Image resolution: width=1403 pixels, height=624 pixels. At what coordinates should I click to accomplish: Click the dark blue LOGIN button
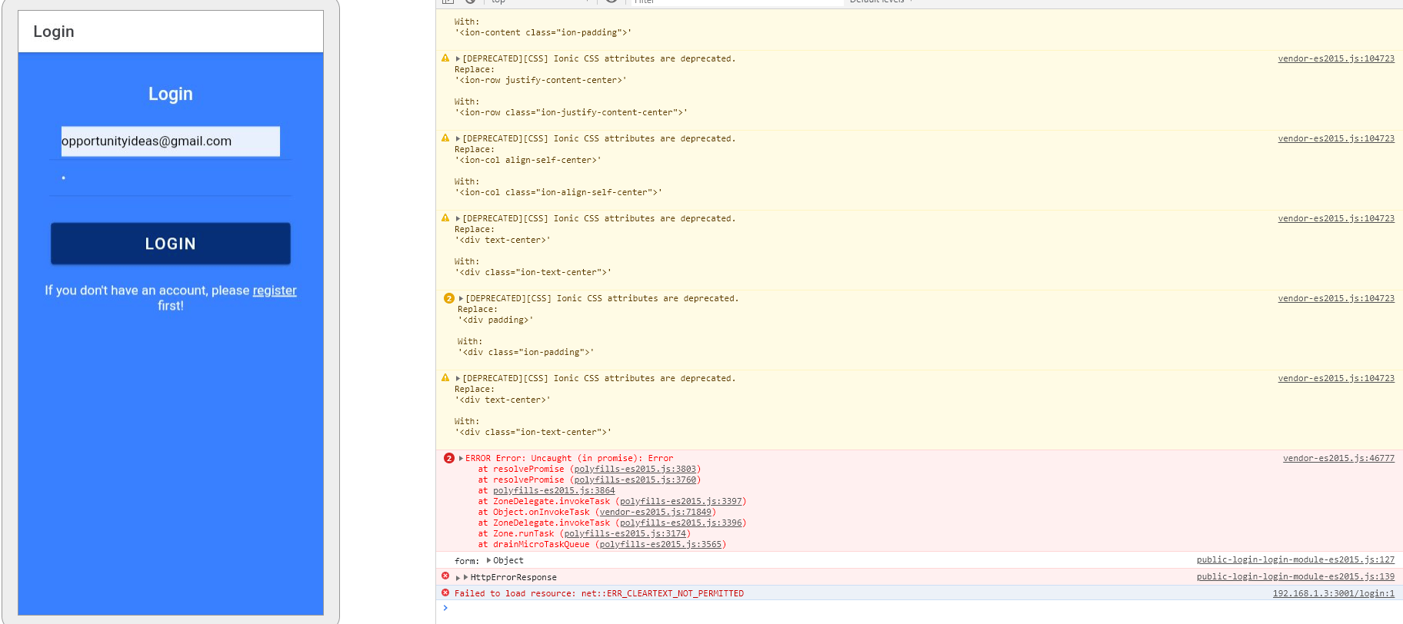click(x=171, y=244)
